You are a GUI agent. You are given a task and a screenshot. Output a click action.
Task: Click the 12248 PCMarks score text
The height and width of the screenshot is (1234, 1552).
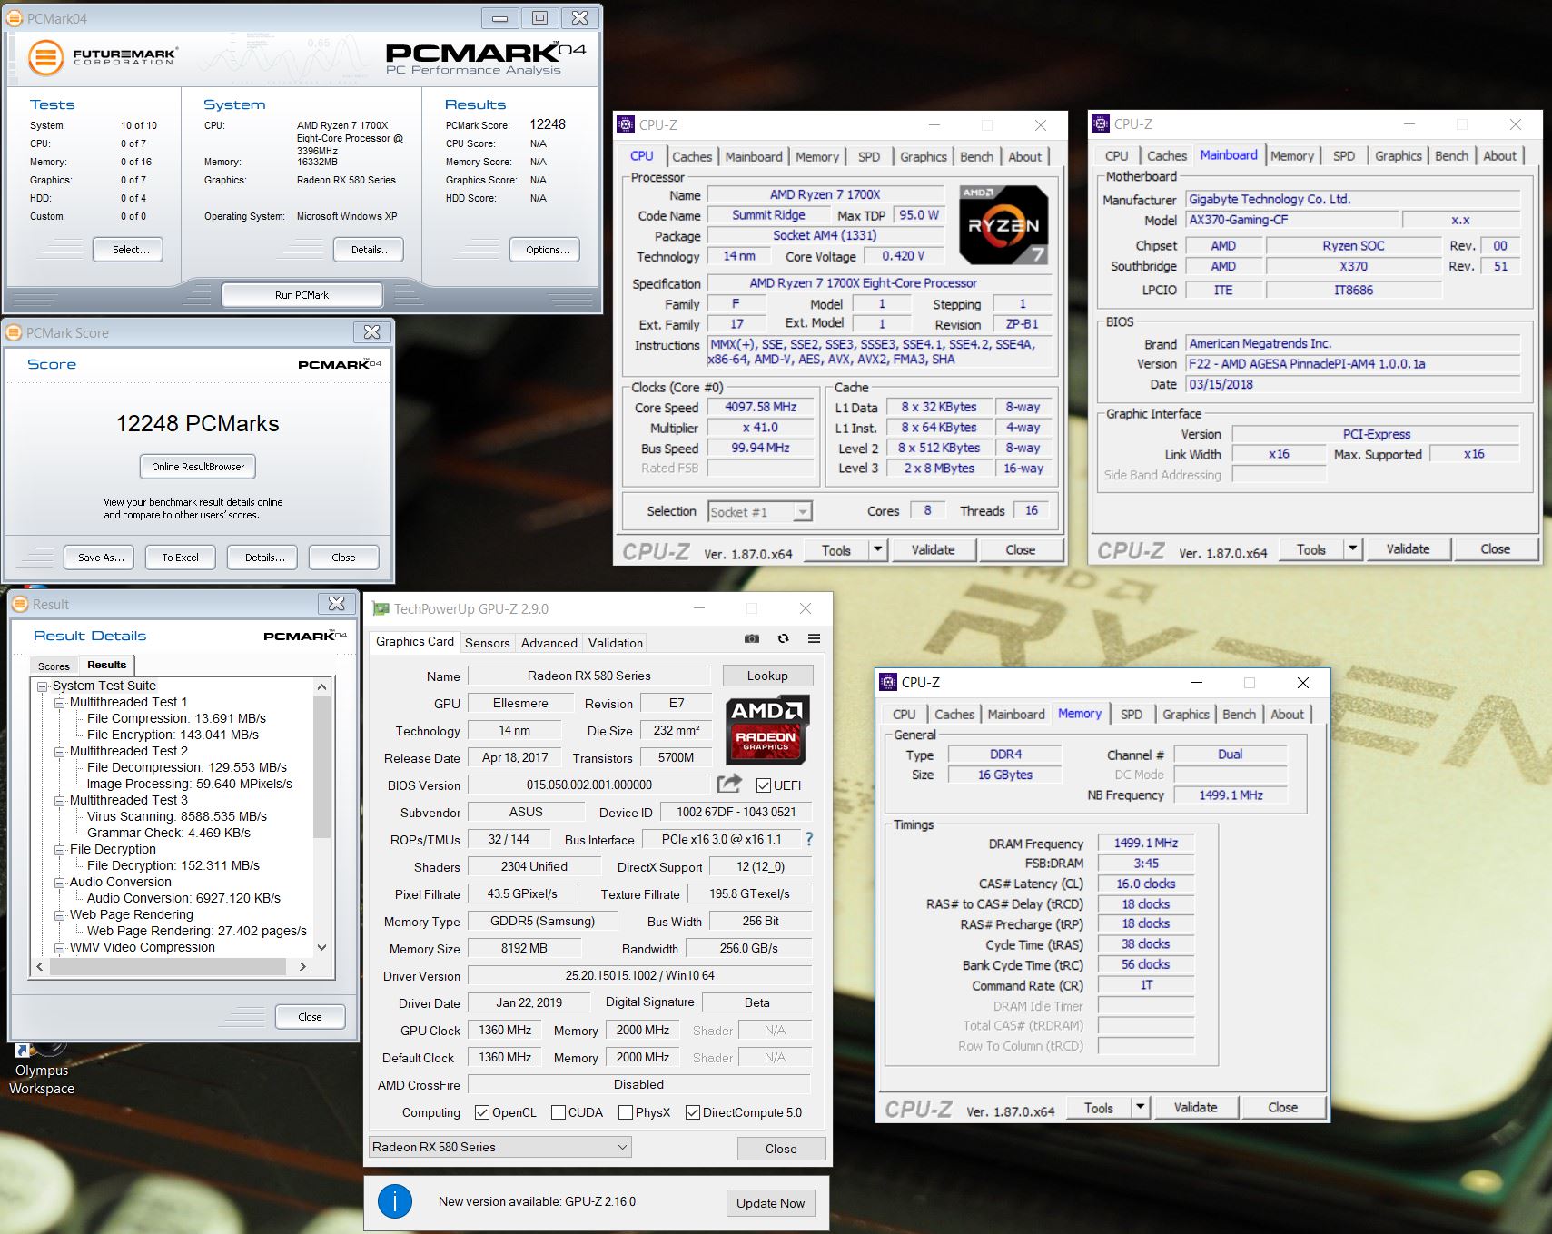(197, 423)
